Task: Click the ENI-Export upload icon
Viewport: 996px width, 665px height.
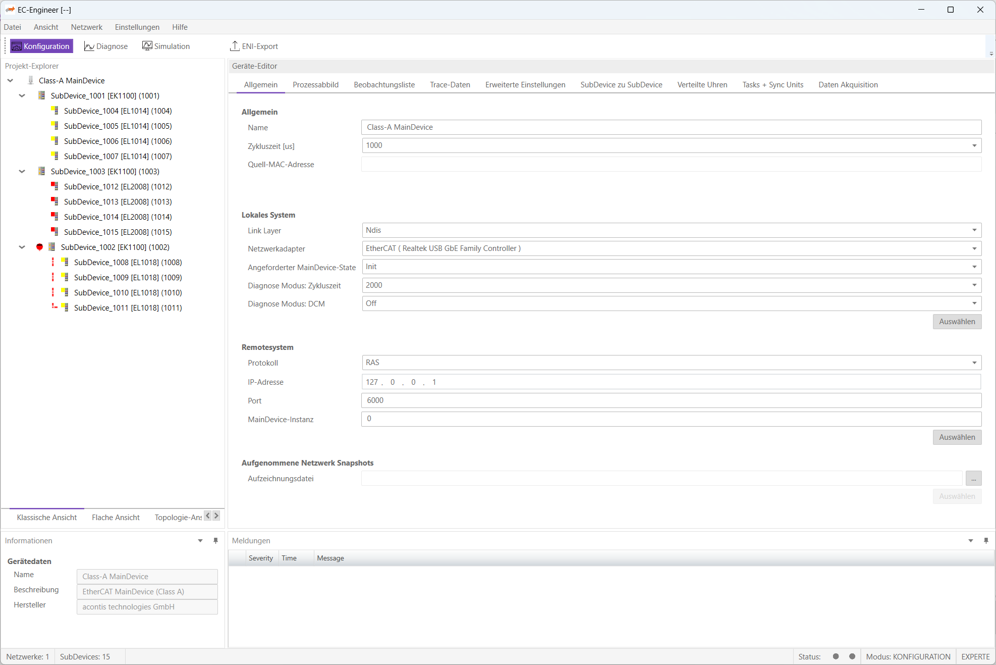Action: click(235, 46)
